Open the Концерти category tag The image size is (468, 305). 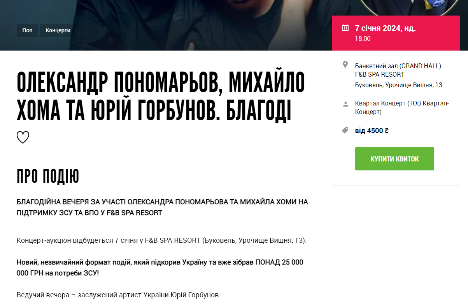pyautogui.click(x=58, y=30)
